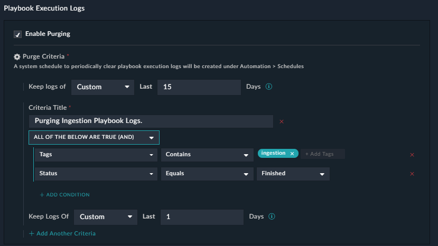Uncheck the Enable Purging checkbox
The width and height of the screenshot is (438, 246).
tap(17, 34)
